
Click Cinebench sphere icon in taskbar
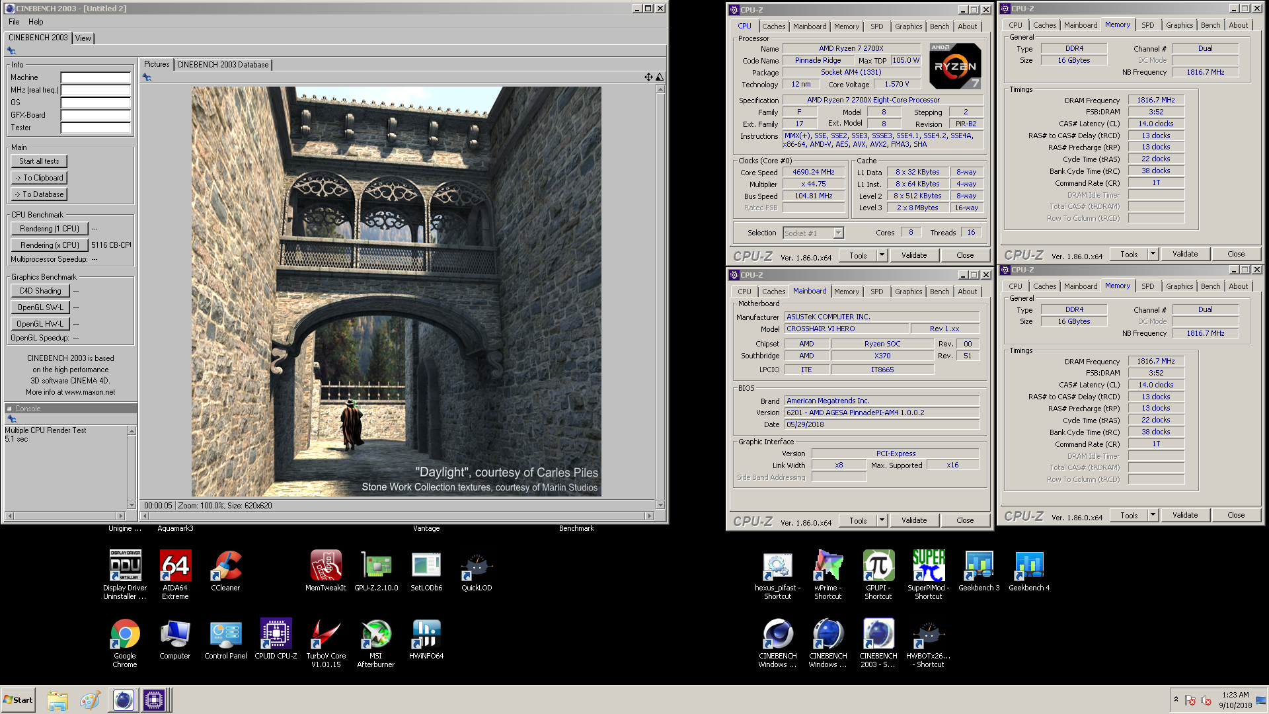pos(123,700)
